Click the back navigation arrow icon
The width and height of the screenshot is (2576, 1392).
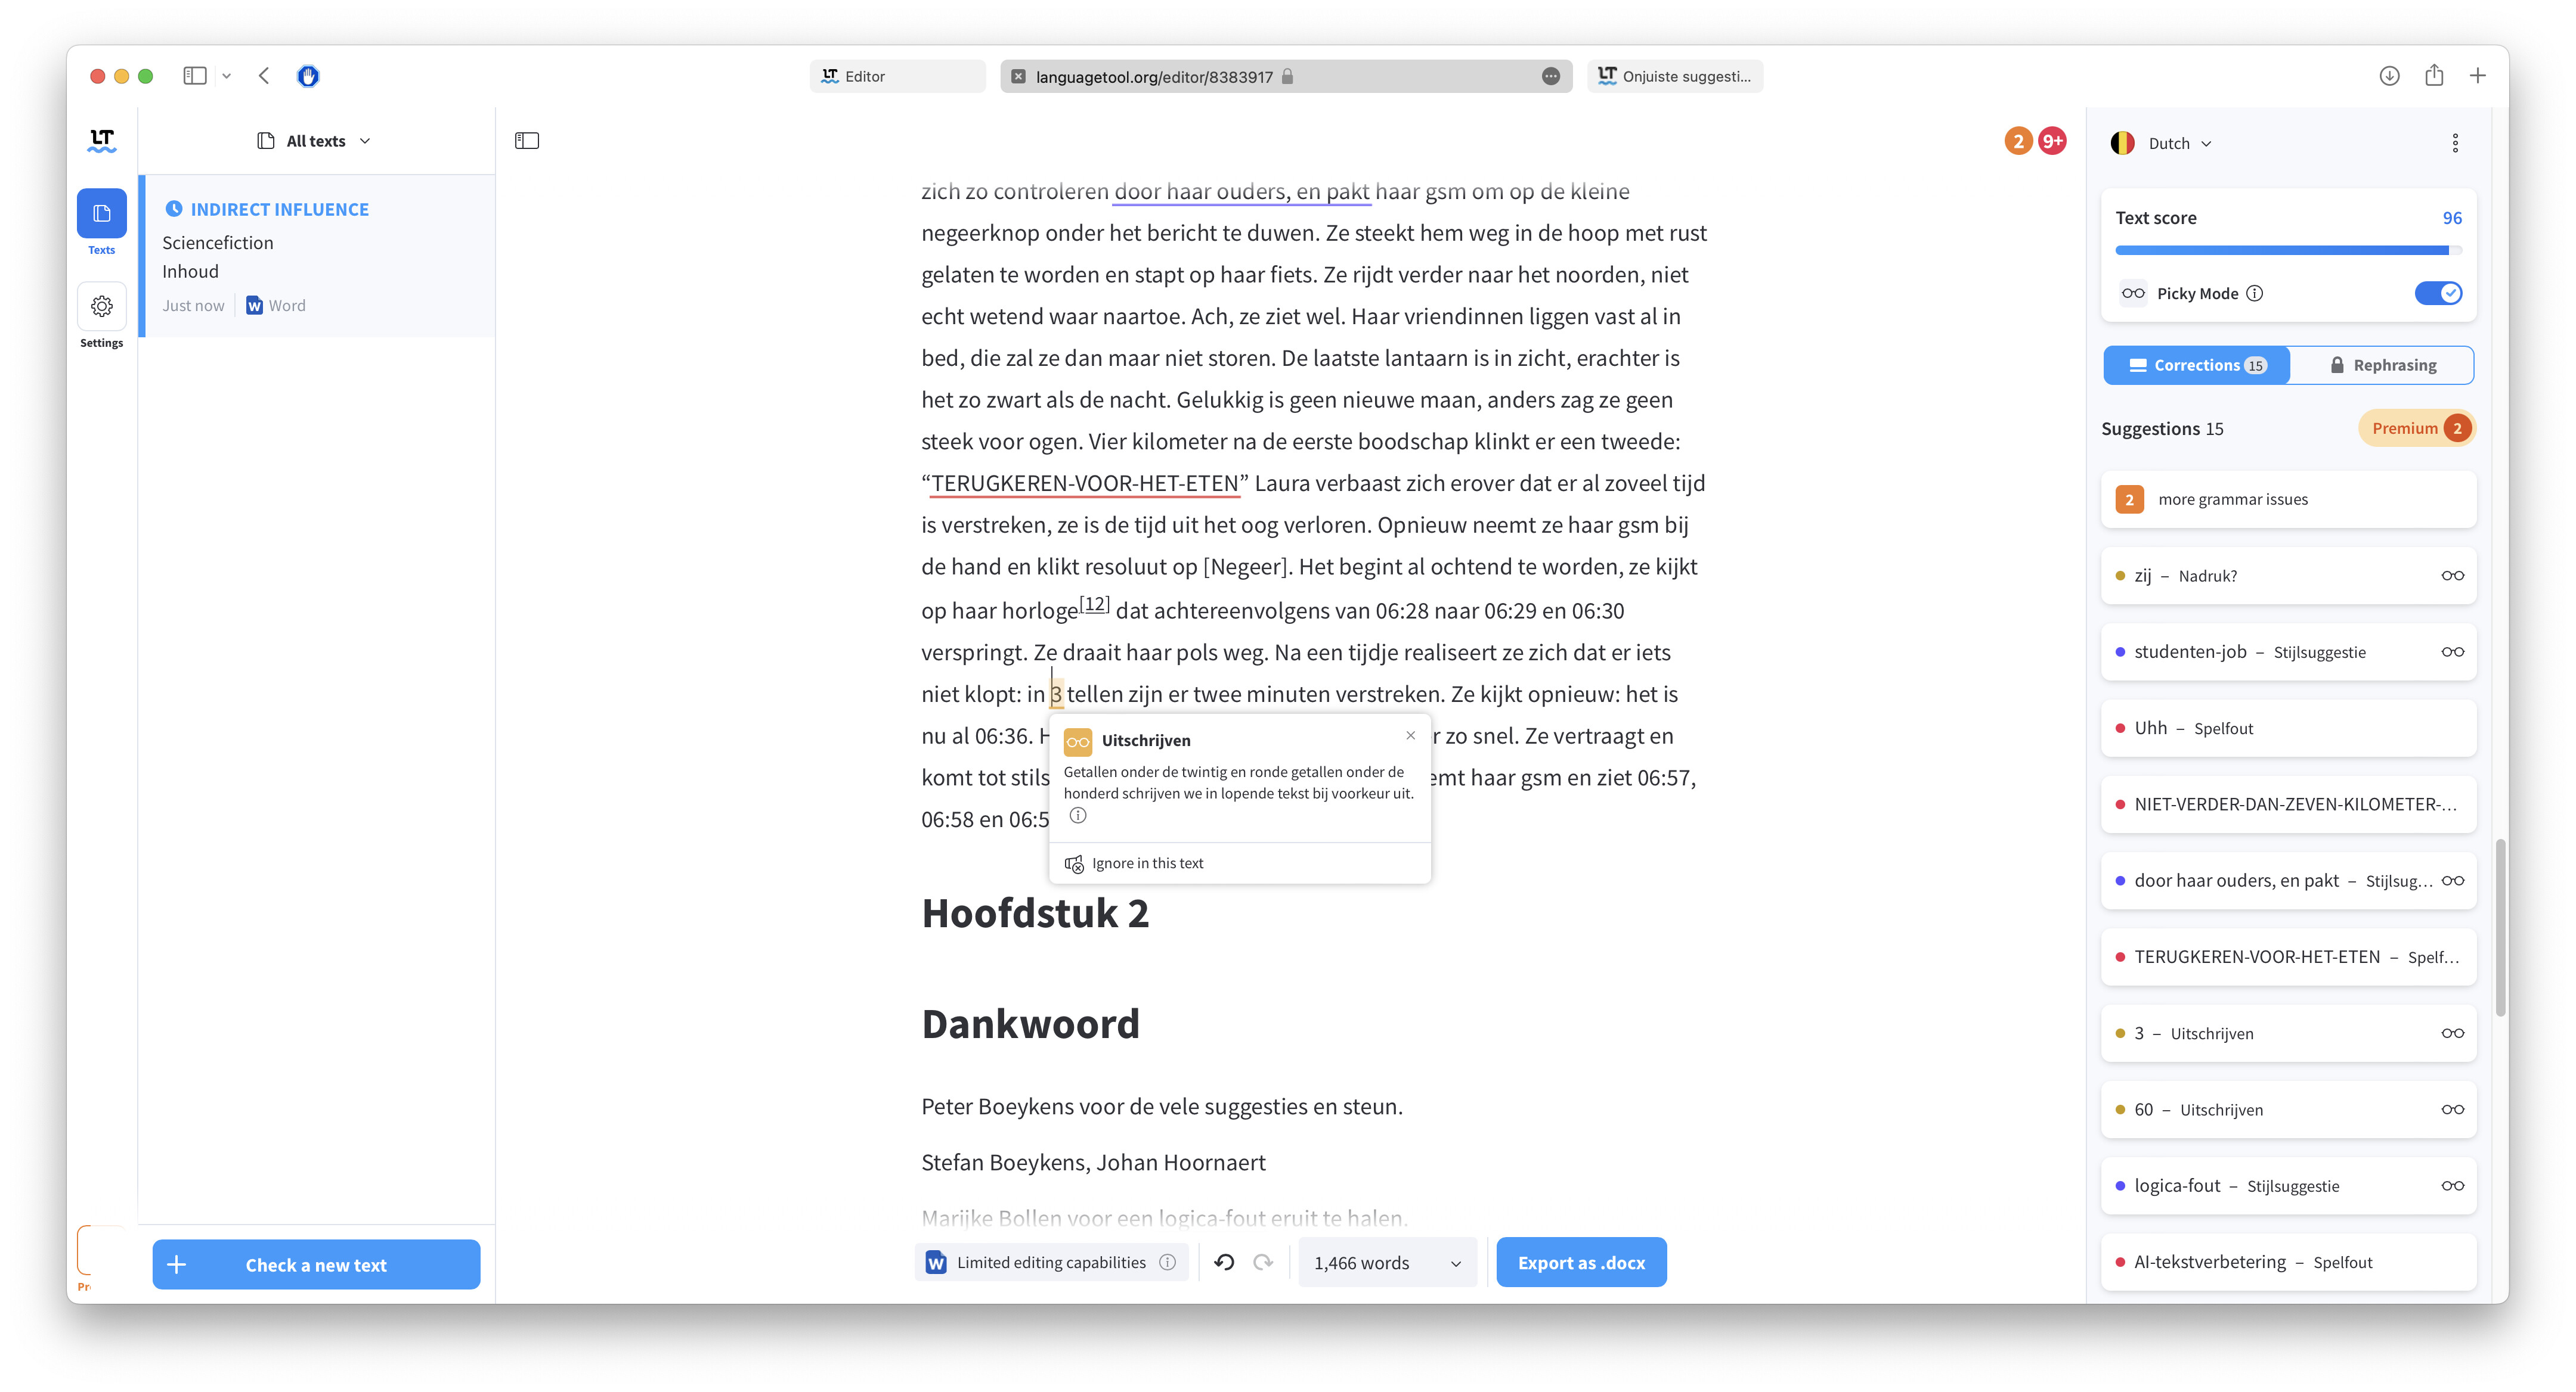pyautogui.click(x=266, y=76)
